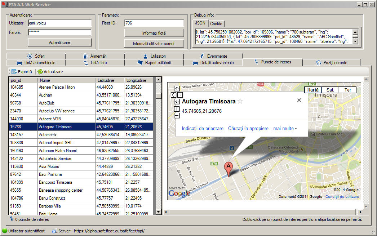Open the Șoferi tab

pyautogui.click(x=36, y=56)
